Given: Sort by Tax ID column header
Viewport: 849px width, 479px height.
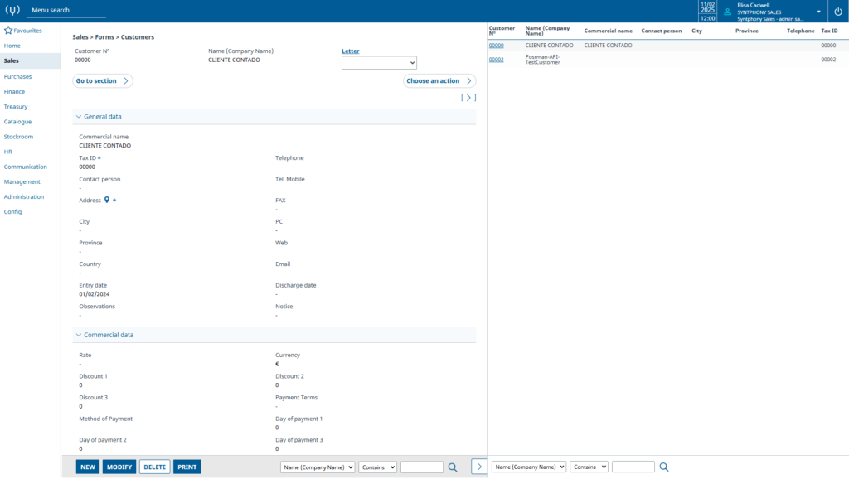Looking at the screenshot, I should (829, 31).
